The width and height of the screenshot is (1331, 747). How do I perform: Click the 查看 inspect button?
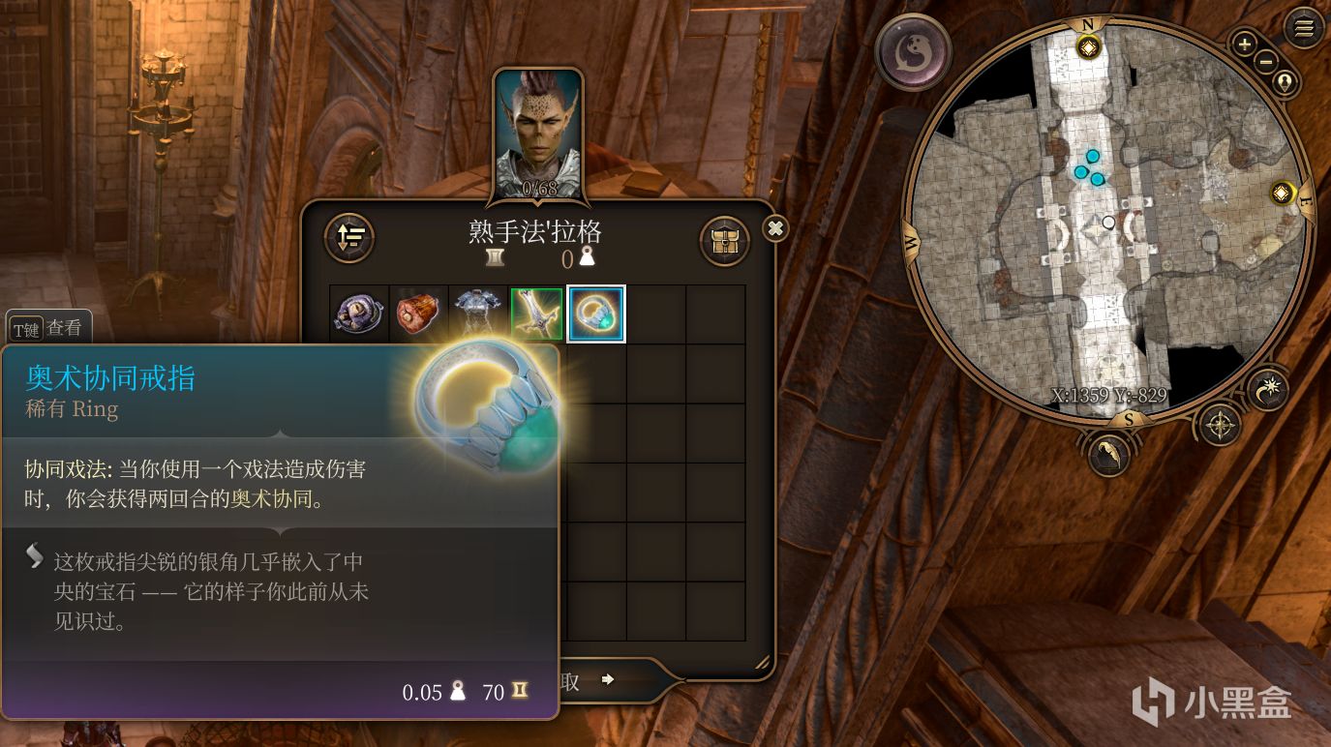point(48,329)
